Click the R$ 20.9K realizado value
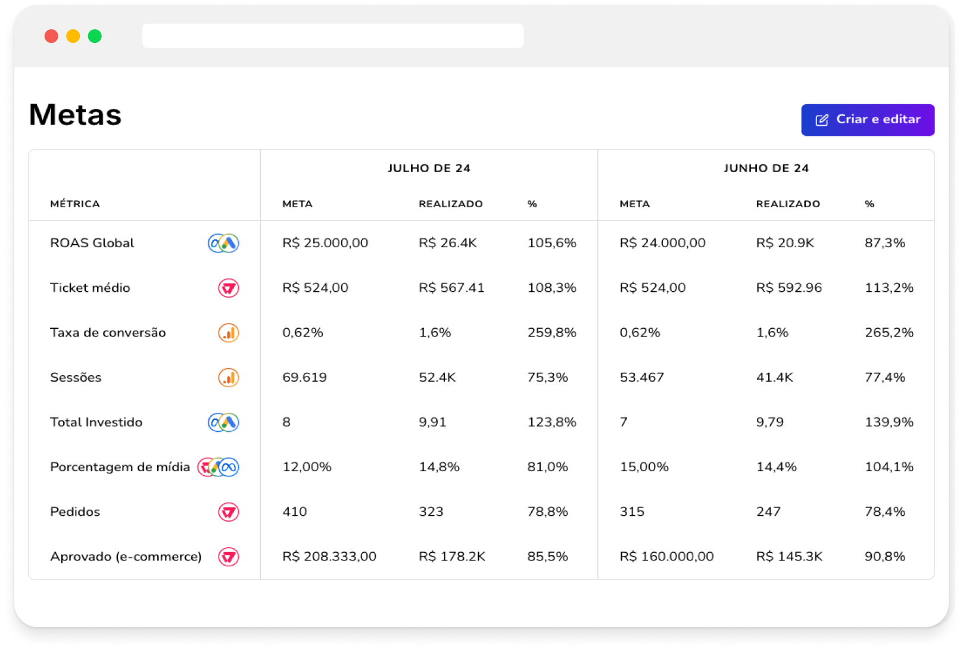 coord(785,243)
